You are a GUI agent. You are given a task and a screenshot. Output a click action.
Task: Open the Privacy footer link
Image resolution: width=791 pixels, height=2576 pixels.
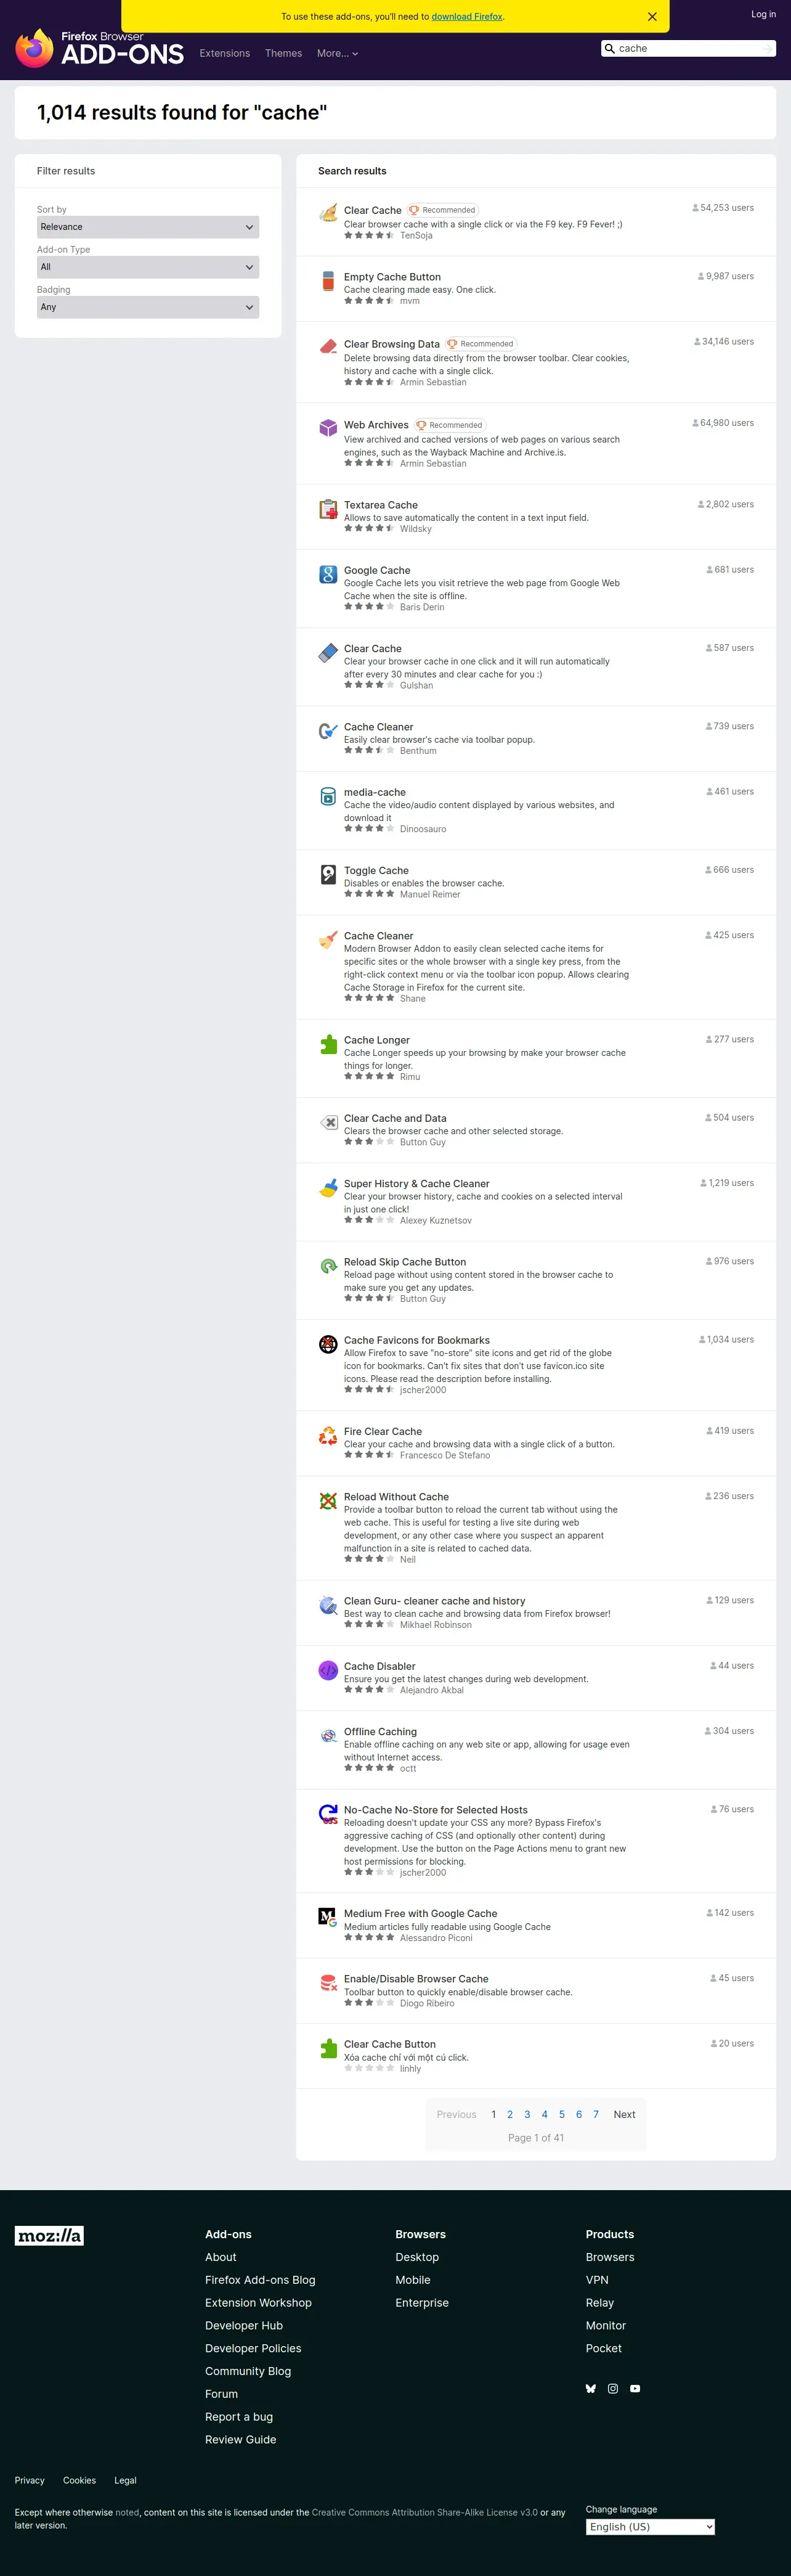tap(30, 2480)
